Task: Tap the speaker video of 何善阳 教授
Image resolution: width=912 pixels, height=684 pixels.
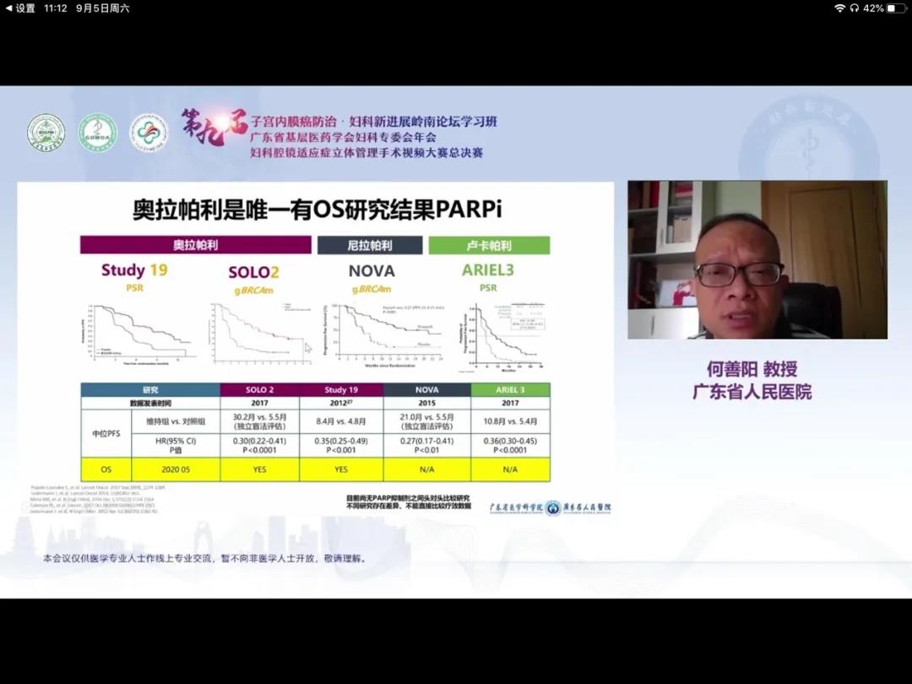Action: [757, 259]
